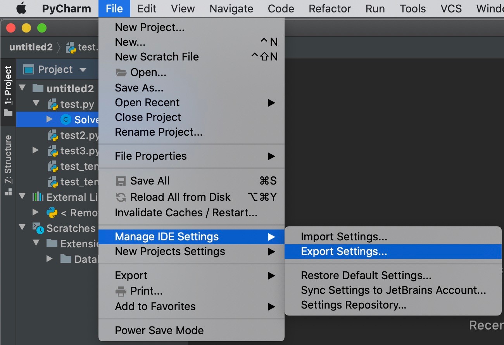Viewport: 504px width, 345px height.
Task: Click the Python logo interpreter icon
Action: tap(52, 212)
